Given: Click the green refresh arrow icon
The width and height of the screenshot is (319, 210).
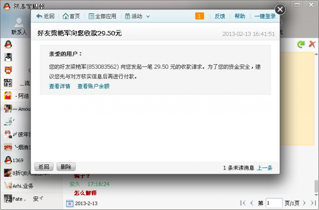Looking at the screenshot, I should tap(301, 44).
